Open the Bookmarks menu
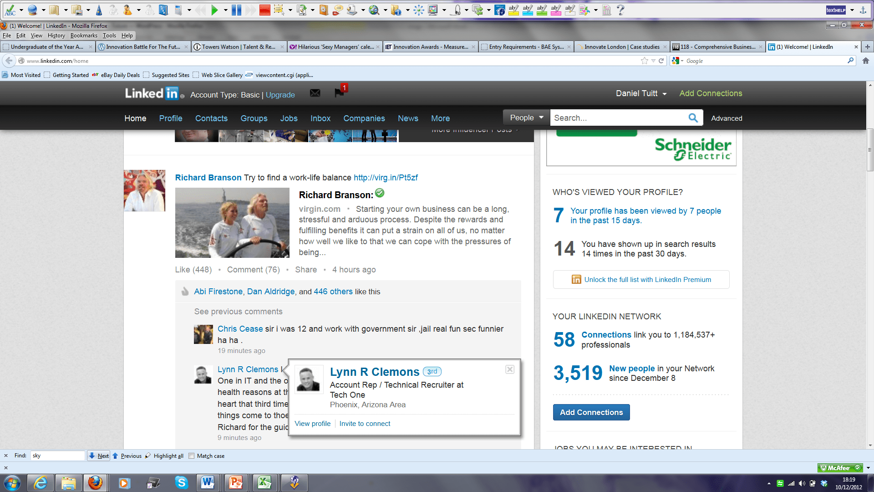Viewport: 874px width, 492px height. coord(84,36)
